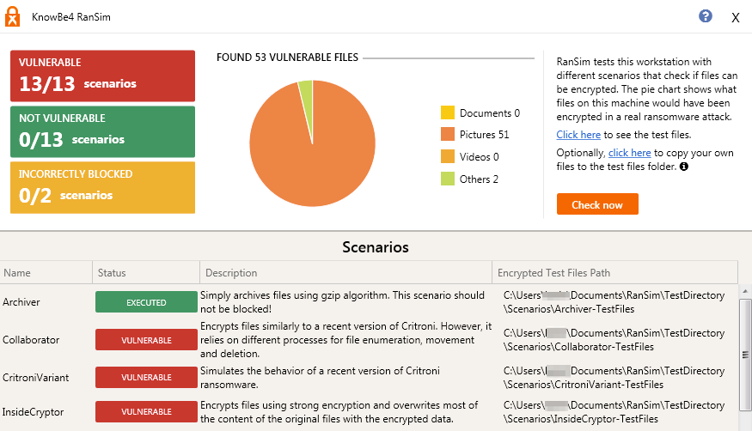Start the test with Check now
The image size is (752, 431).
click(x=597, y=204)
